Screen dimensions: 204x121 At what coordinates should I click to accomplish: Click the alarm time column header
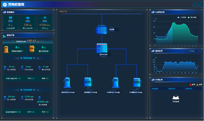tap(189, 89)
